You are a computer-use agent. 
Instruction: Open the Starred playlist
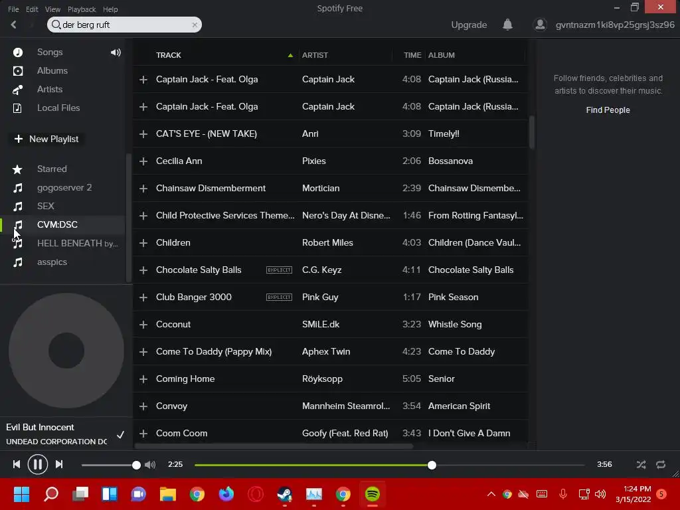click(52, 169)
